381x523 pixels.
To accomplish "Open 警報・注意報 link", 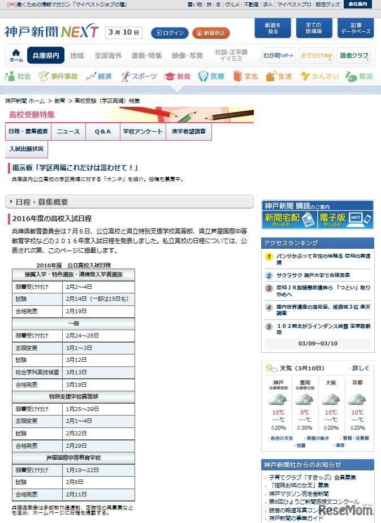I will pyautogui.click(x=356, y=438).
